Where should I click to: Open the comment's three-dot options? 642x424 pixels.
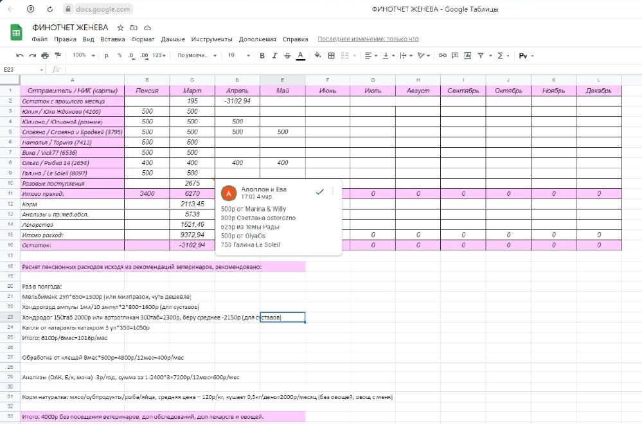(333, 191)
